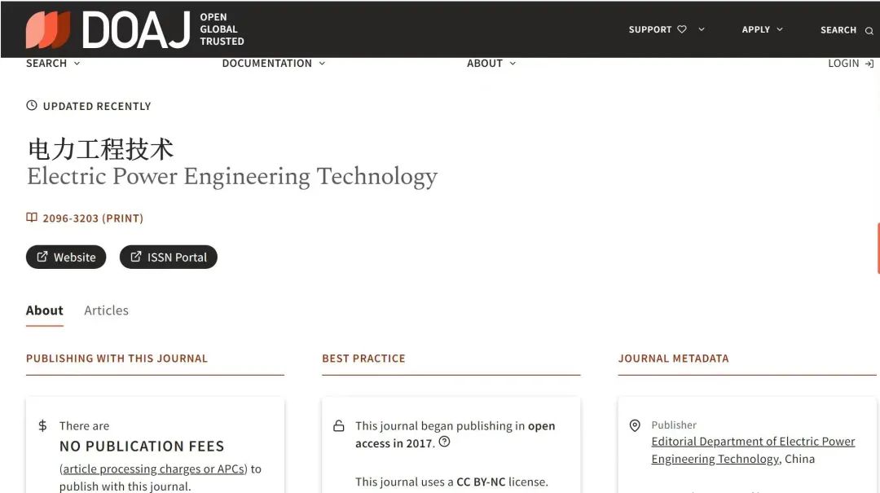The width and height of the screenshot is (880, 493).
Task: Click the dollar sign fees icon
Action: 42,425
